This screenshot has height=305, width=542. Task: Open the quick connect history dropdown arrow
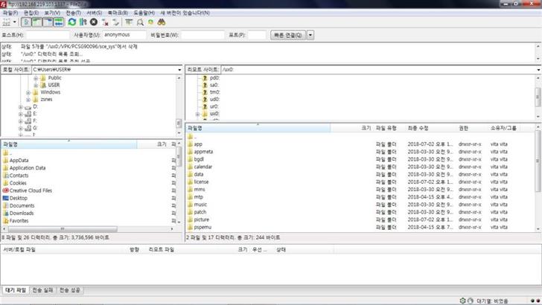click(310, 35)
